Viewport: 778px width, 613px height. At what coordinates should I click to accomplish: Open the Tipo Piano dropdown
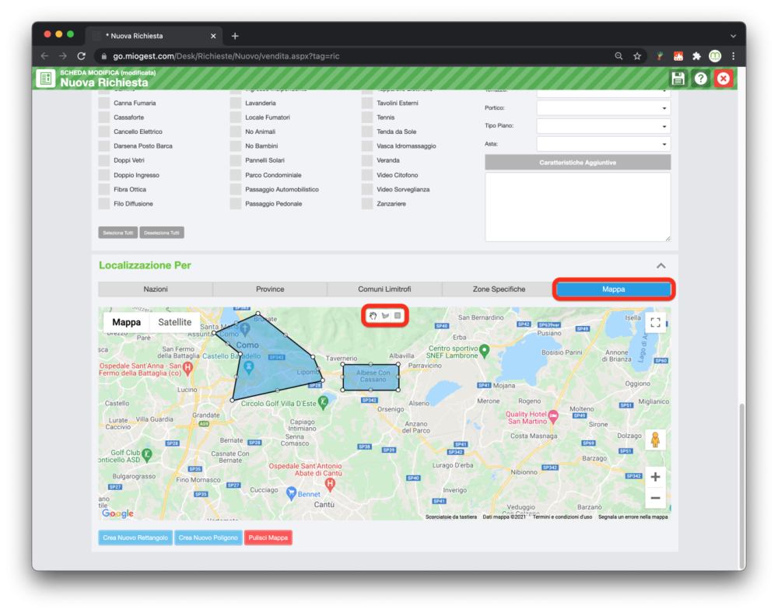[x=604, y=126]
